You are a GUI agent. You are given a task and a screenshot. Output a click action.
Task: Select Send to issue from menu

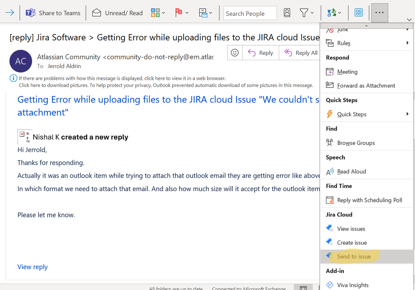[354, 256]
